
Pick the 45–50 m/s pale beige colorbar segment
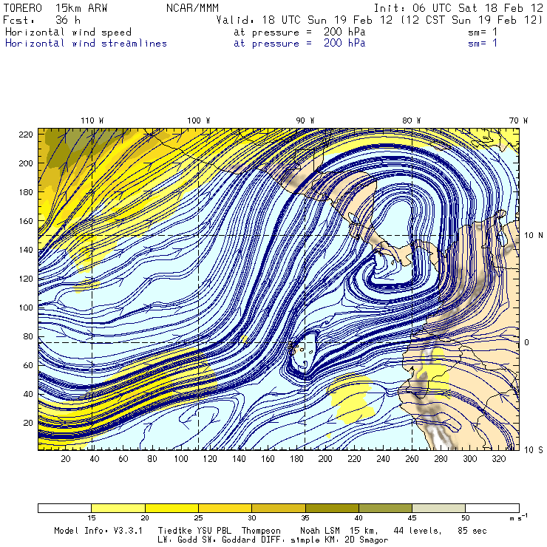(x=439, y=508)
